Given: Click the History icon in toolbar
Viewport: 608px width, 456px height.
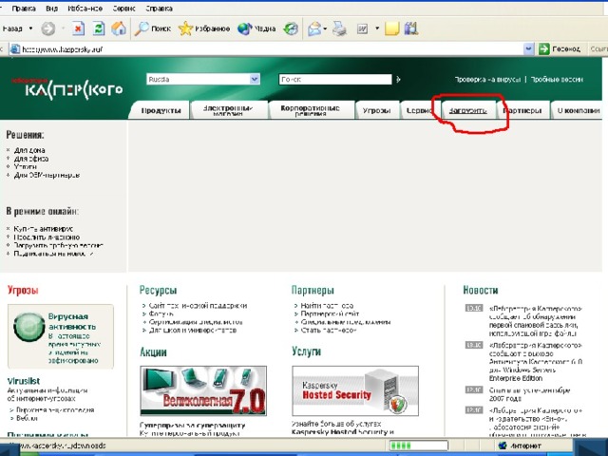Looking at the screenshot, I should click(x=290, y=28).
